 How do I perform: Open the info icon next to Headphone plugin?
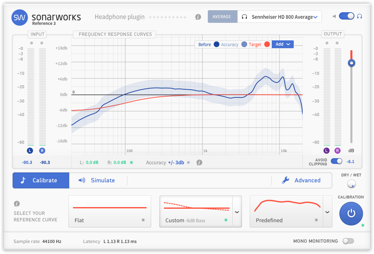click(x=198, y=17)
